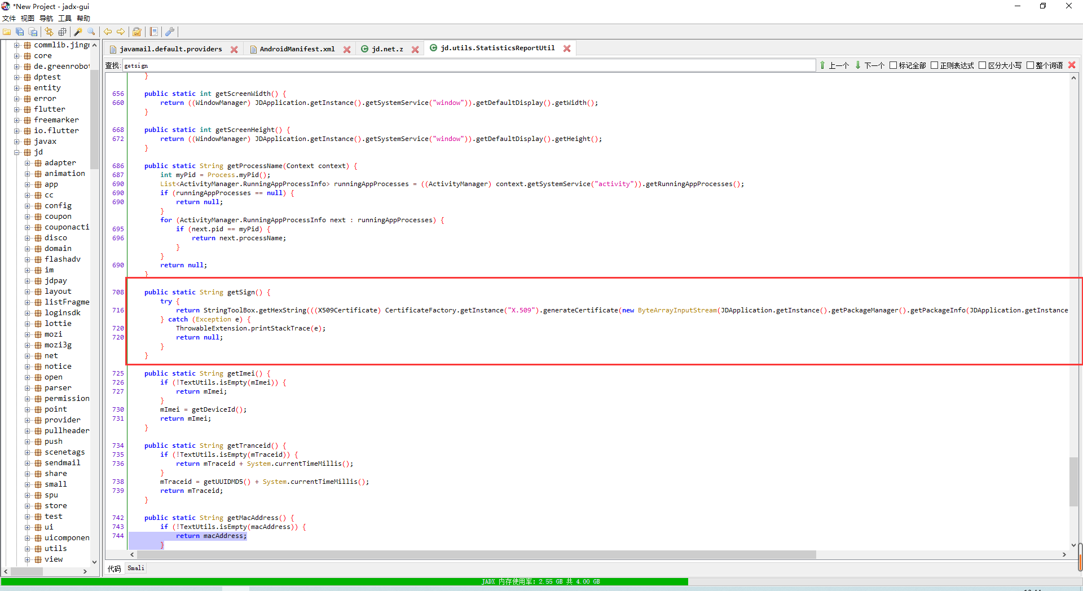
Task: Open the 帮助 (Help) menu
Action: pos(83,19)
